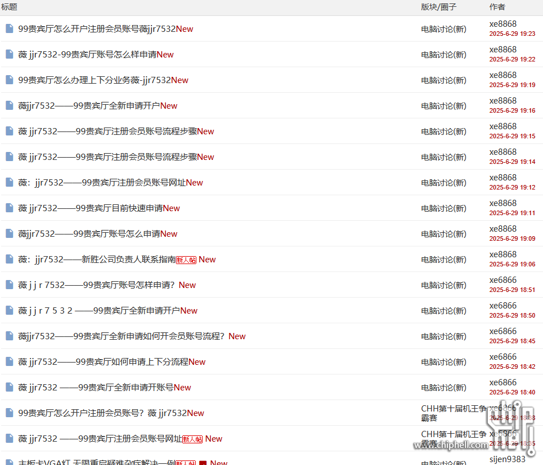Click the document icon beside 99贵宾厅怎么办理上下分业务薇-jjr7532

click(9, 80)
